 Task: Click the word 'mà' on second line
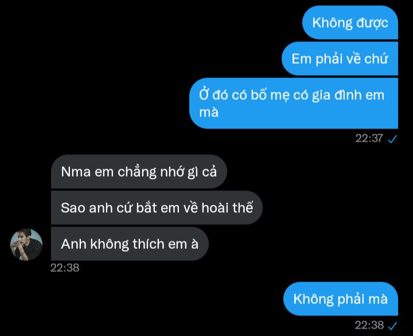[209, 112]
